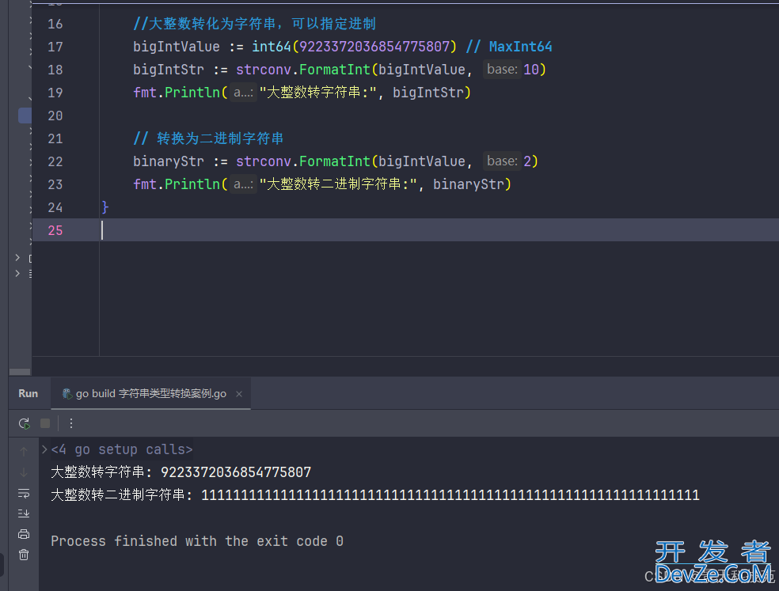779x591 pixels.
Task: Rerun the go build configuration
Action: [24, 423]
